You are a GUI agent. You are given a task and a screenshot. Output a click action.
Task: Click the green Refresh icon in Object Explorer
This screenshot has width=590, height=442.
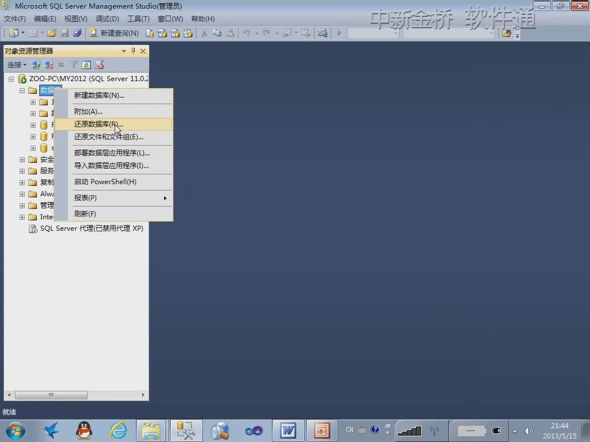coord(86,65)
